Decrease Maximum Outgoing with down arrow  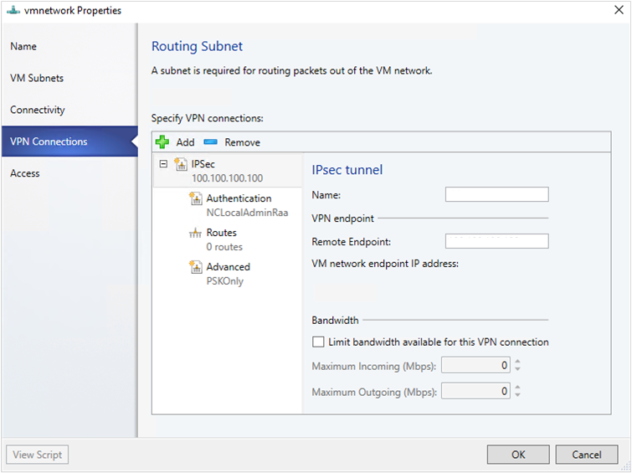coord(517,395)
